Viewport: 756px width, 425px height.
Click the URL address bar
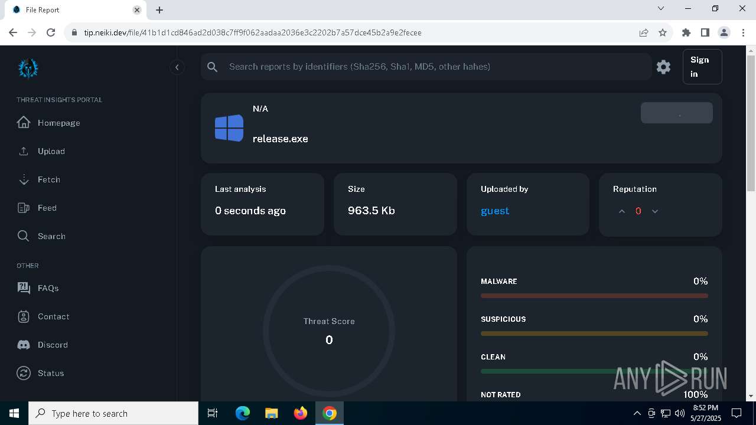pos(354,32)
